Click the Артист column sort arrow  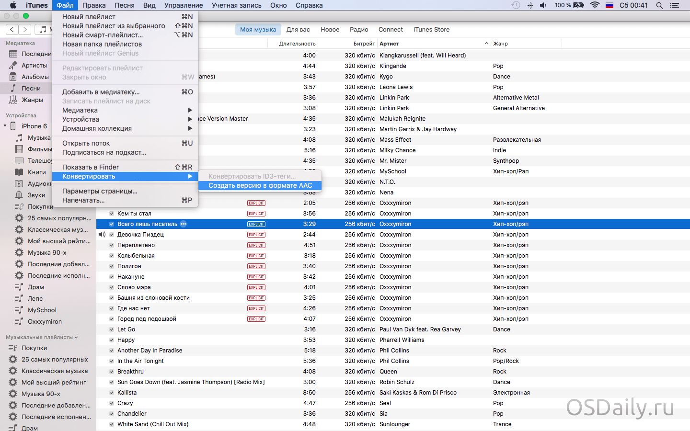(486, 44)
